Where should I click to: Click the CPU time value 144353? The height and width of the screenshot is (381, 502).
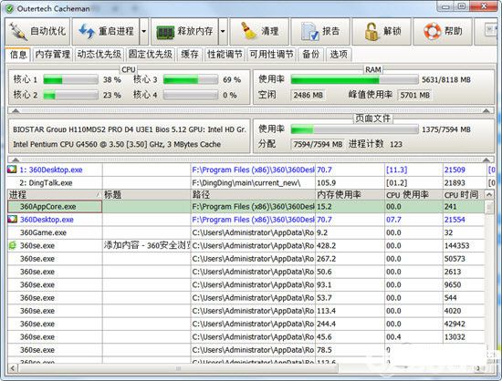point(457,245)
